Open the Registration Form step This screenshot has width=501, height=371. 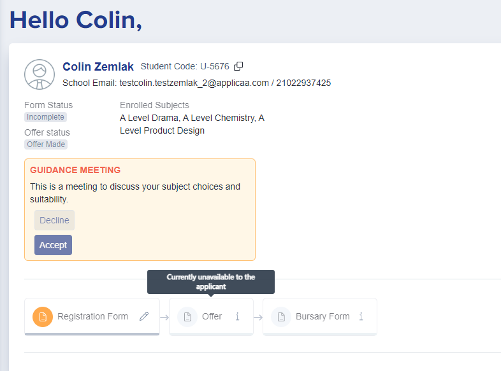coord(92,316)
